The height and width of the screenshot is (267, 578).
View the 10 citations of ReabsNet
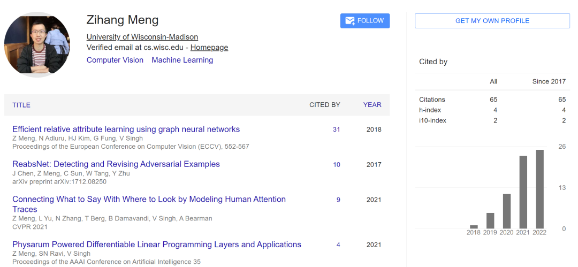(337, 165)
